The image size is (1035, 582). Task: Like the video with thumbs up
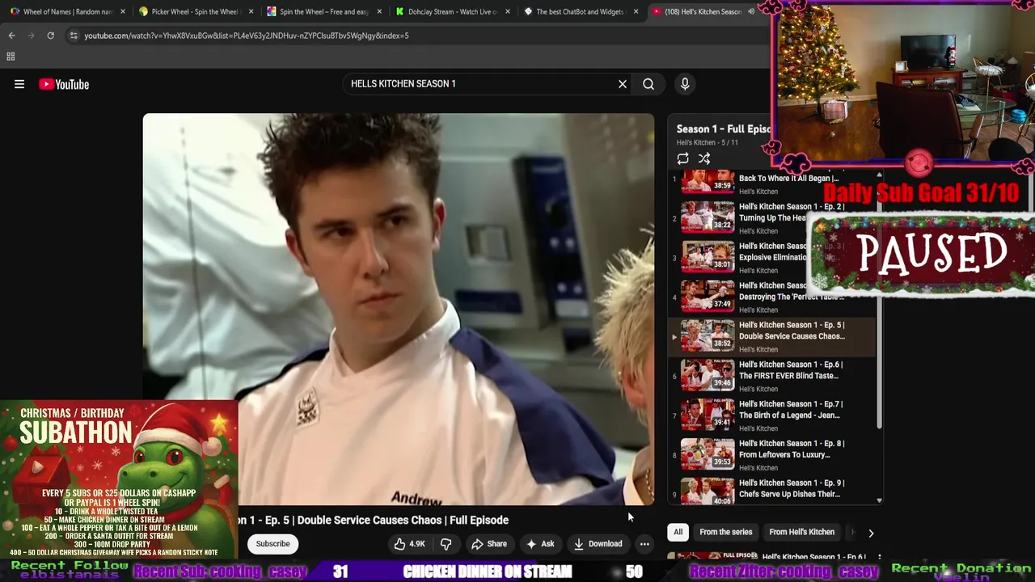[x=409, y=544]
